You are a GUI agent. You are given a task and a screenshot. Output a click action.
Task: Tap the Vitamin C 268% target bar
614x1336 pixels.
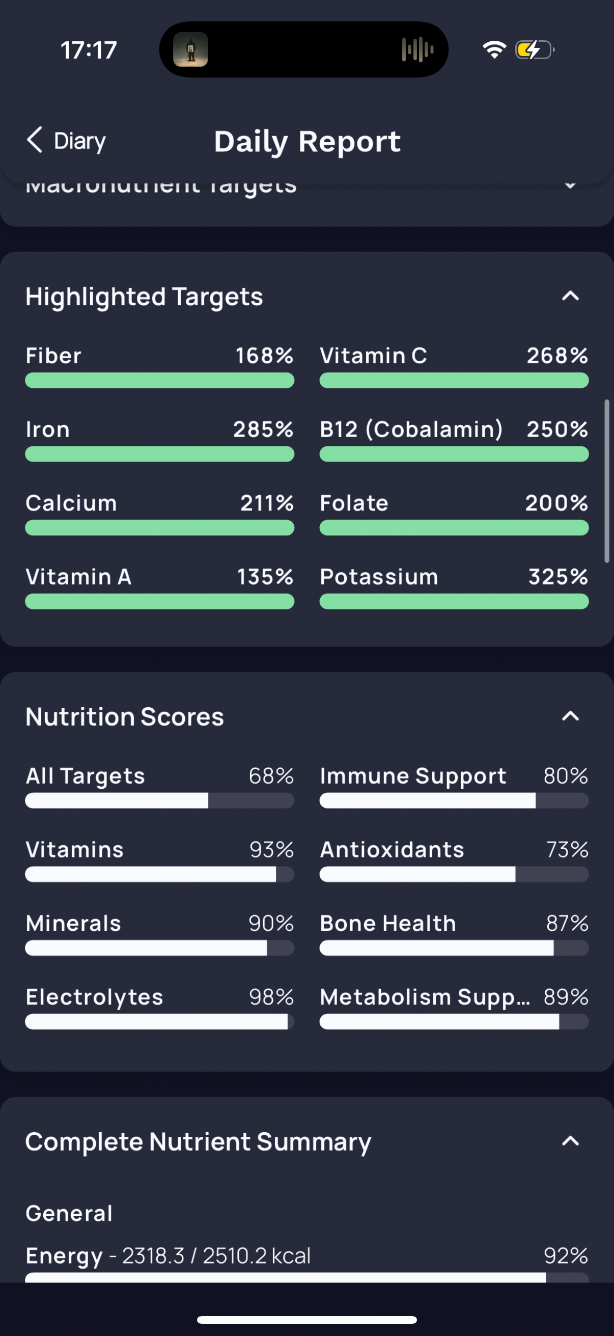454,380
